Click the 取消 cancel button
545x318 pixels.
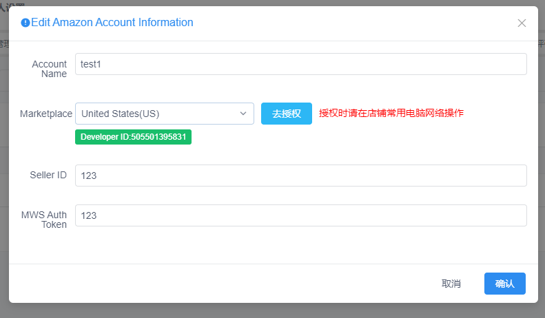[x=451, y=284]
